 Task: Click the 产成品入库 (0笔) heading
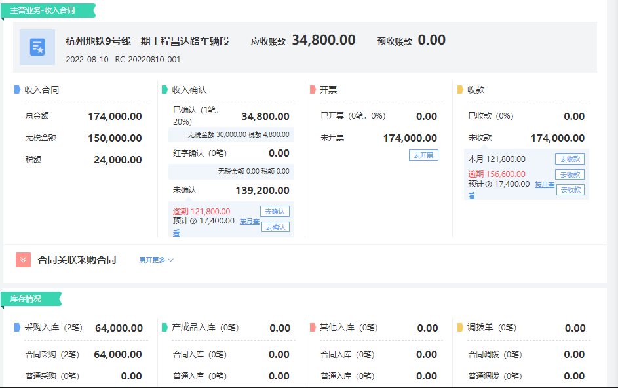tap(205, 327)
